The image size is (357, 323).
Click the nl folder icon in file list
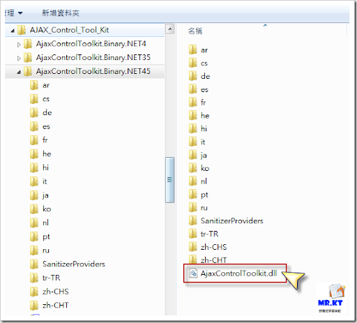coord(193,181)
